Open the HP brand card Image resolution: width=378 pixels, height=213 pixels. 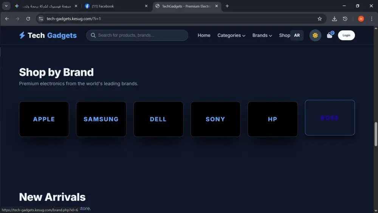point(273,119)
